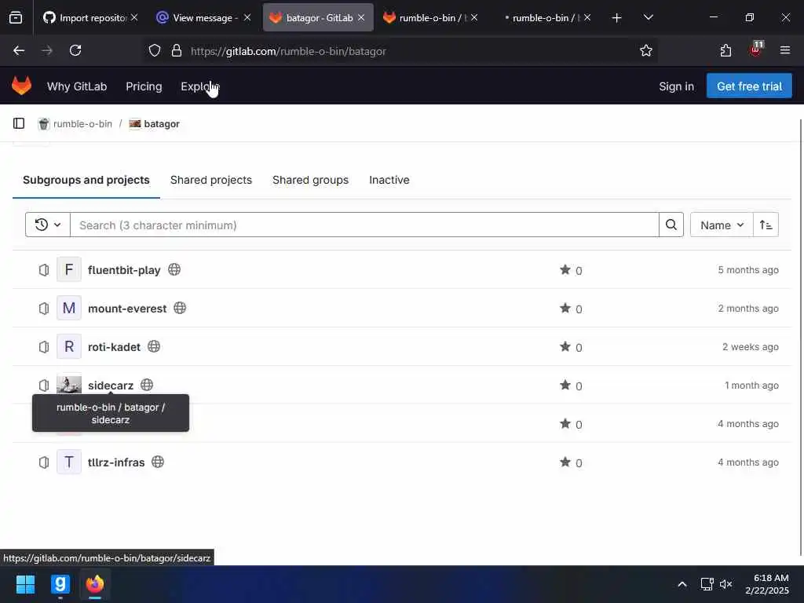804x603 pixels.
Task: Click the rumble-o-bin group avatar in breadcrumb
Action: 44,123
